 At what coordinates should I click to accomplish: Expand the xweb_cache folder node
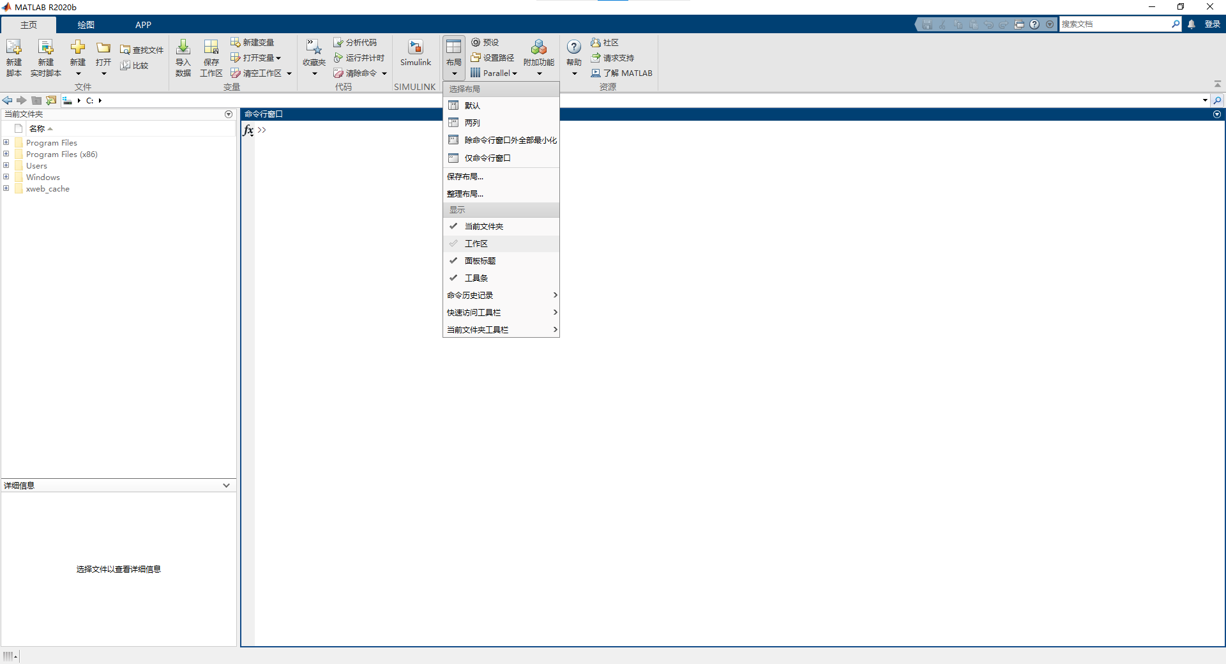coord(6,188)
